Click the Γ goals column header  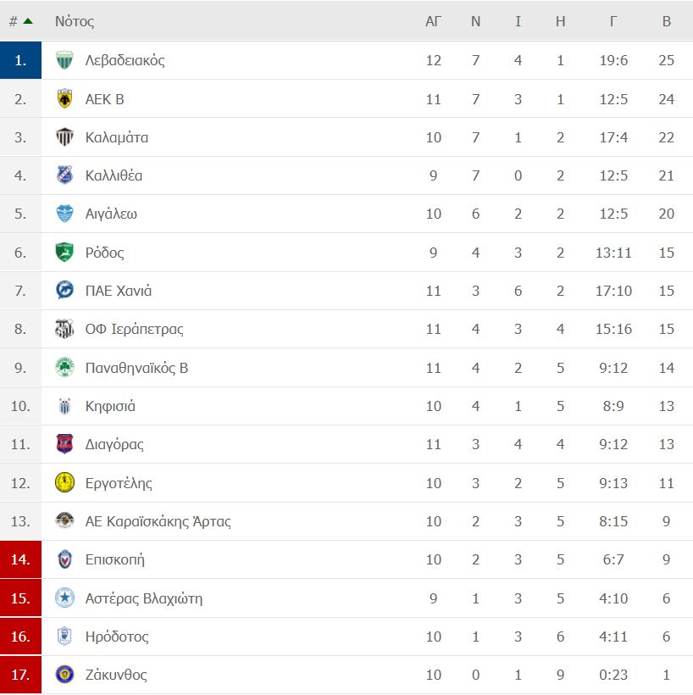[613, 21]
